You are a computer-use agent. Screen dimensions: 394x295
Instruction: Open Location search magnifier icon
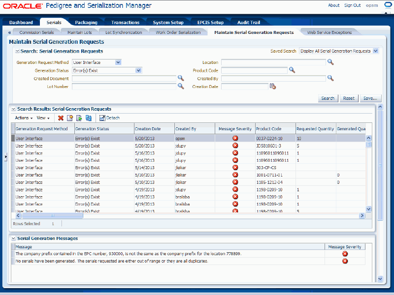[x=330, y=62]
